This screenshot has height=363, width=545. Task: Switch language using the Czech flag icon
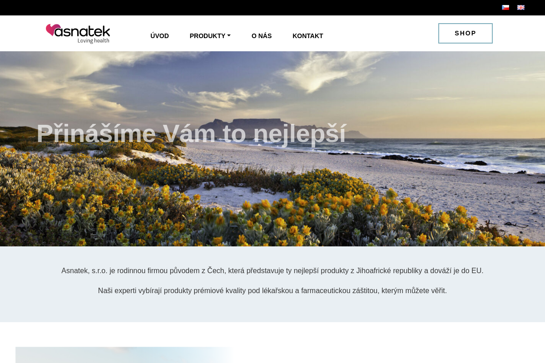click(x=505, y=7)
